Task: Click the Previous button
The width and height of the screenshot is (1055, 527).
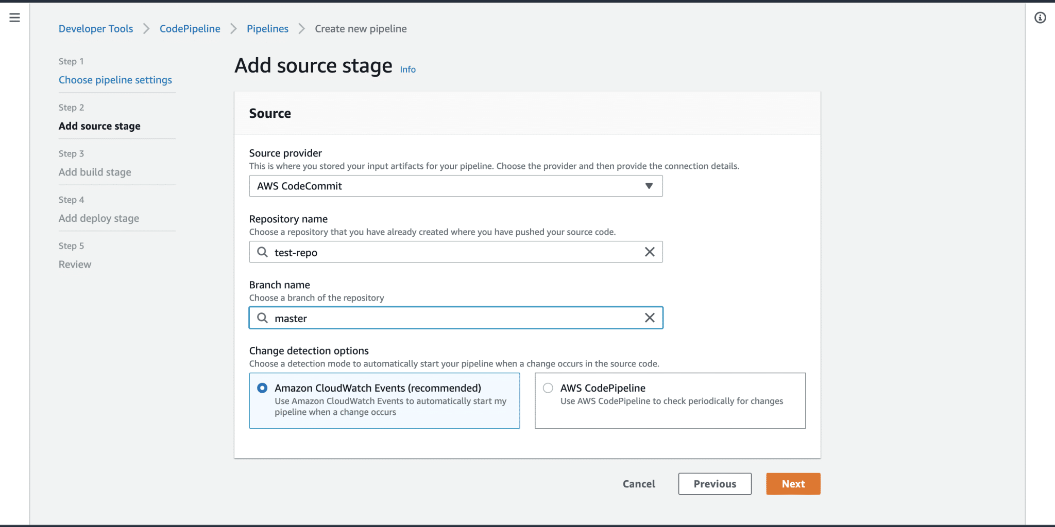Action: pyautogui.click(x=714, y=484)
